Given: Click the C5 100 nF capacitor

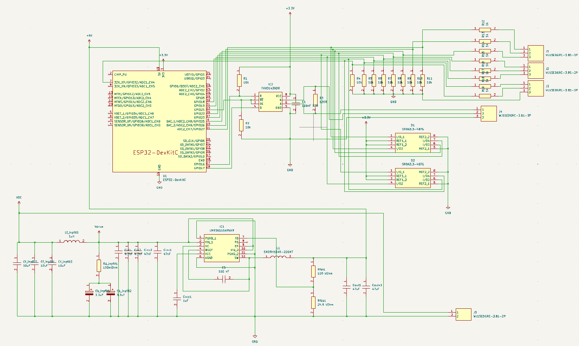Looking at the screenshot, I should [x=224, y=279].
